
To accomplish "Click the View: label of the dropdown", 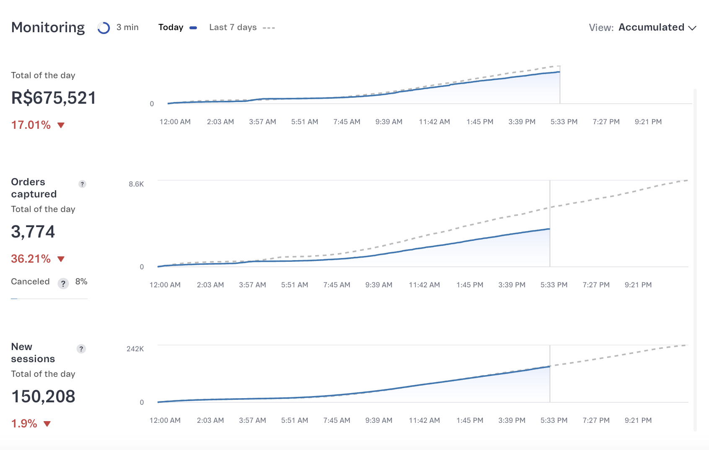I will pos(601,28).
